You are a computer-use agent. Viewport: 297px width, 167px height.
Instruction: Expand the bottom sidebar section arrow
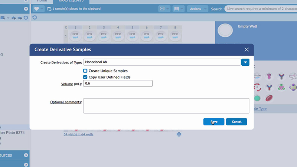(26, 165)
